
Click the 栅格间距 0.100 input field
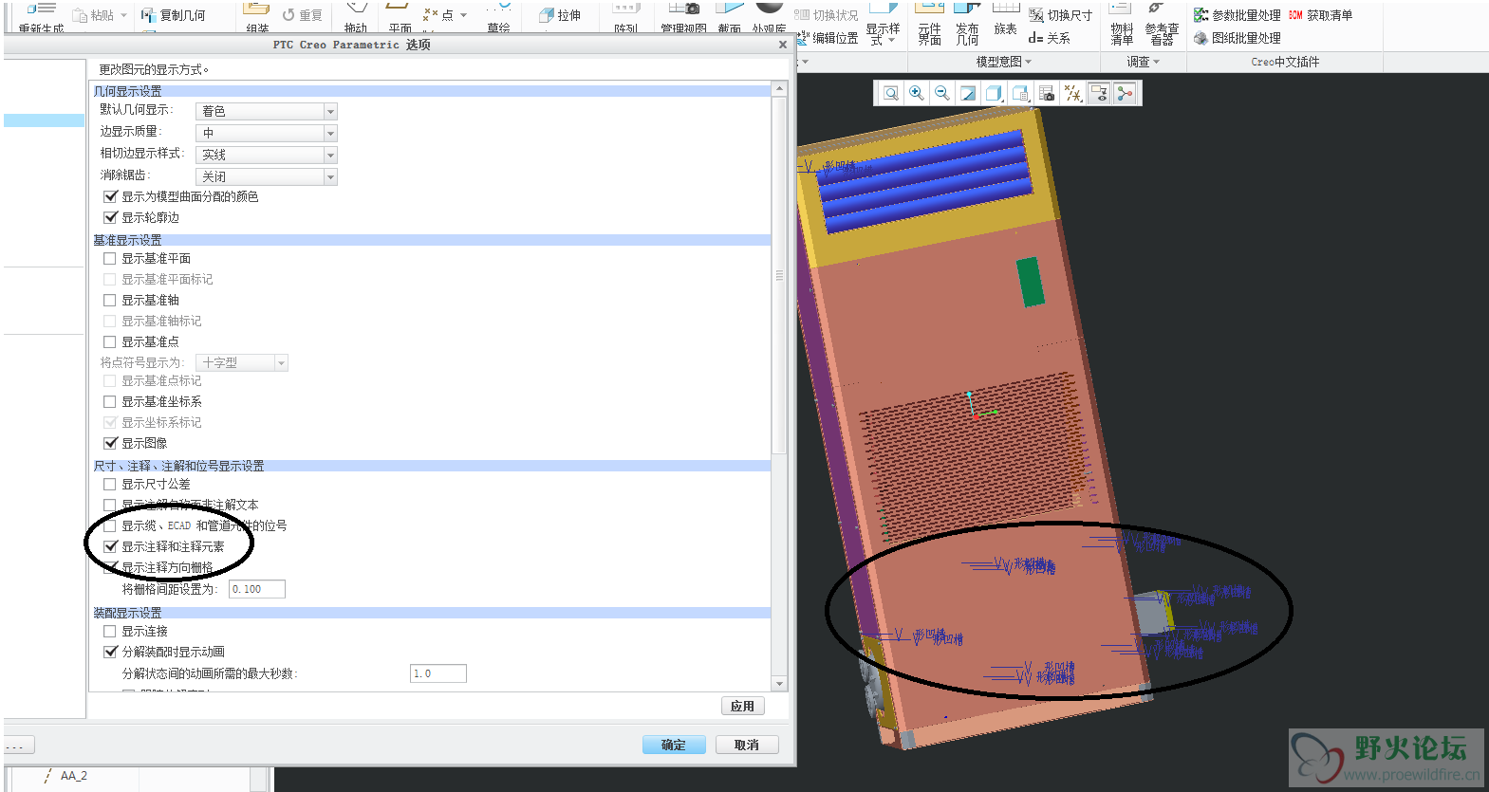[257, 590]
